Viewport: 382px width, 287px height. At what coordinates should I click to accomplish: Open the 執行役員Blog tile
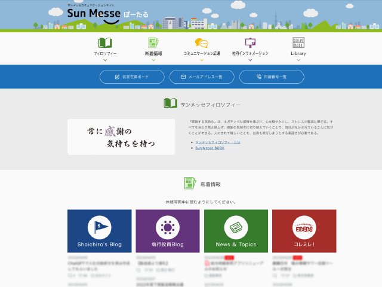tap(168, 231)
